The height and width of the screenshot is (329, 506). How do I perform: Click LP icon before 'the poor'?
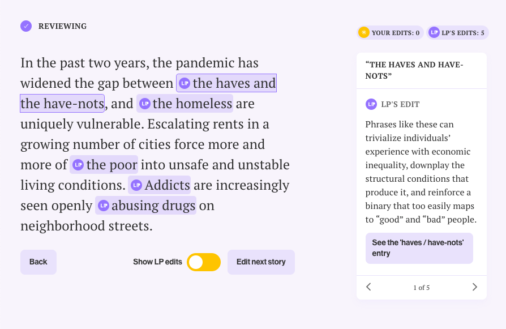[78, 165]
